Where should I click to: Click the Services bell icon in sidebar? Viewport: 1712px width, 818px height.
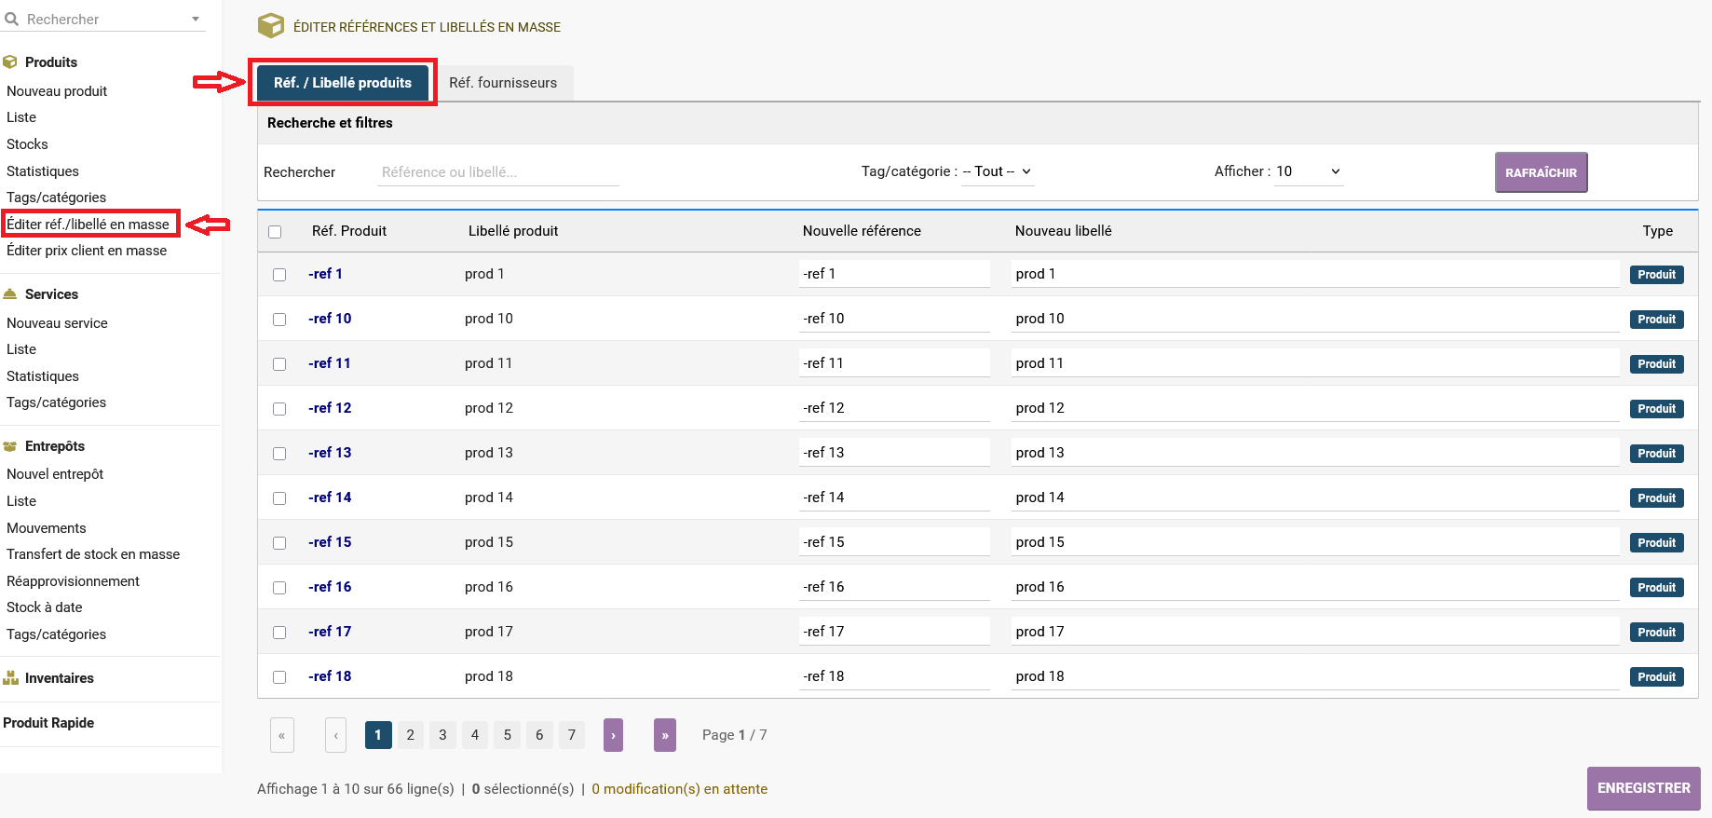point(10,294)
